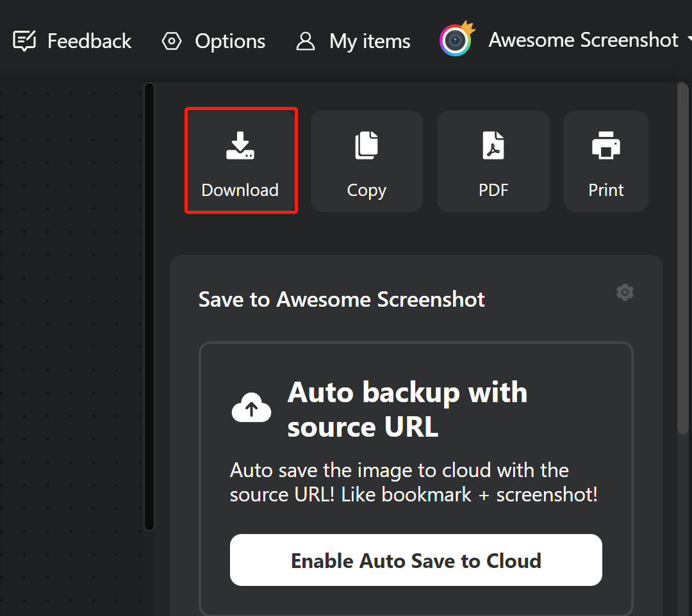Open the Options hexagon icon
The width and height of the screenshot is (692, 616).
coord(171,41)
